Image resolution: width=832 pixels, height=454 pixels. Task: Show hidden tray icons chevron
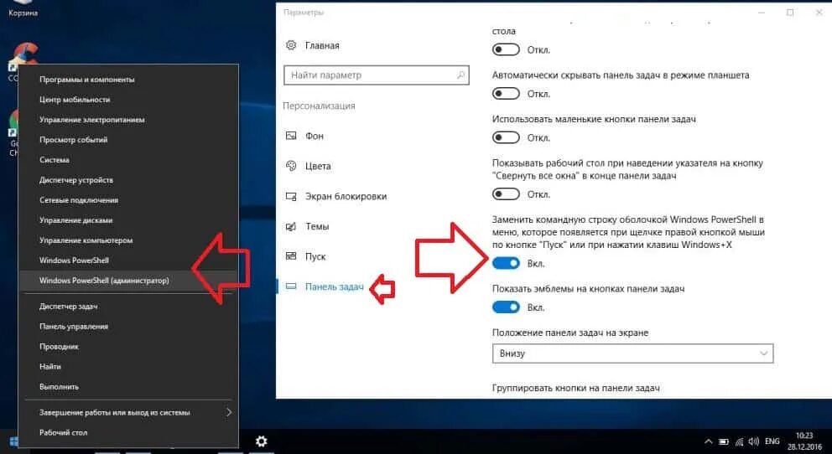click(709, 441)
